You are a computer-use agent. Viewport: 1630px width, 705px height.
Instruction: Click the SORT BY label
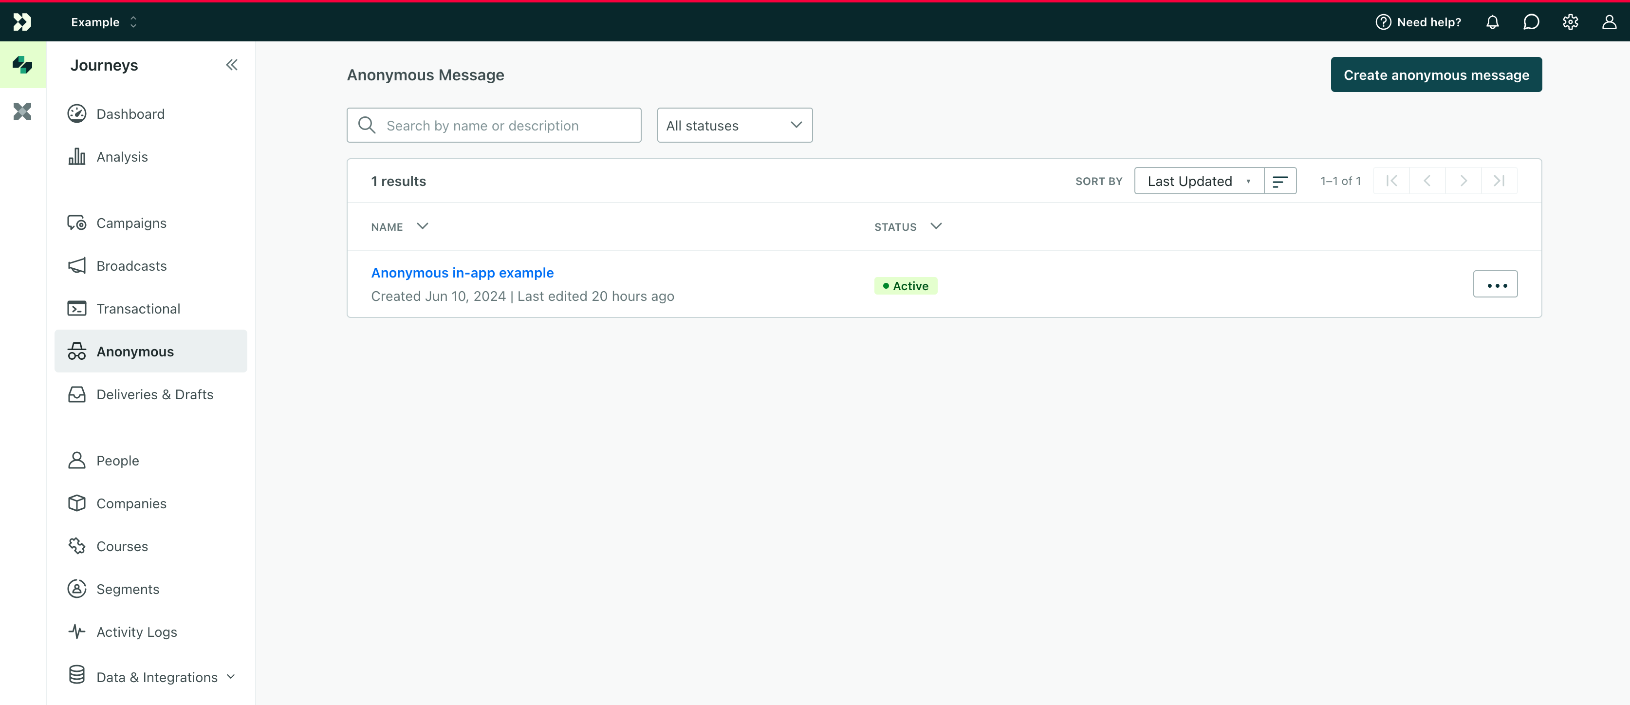click(1098, 182)
